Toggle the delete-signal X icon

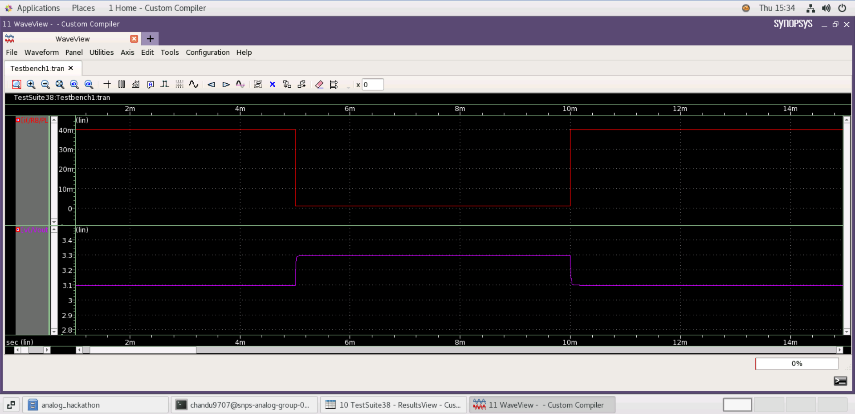pyautogui.click(x=273, y=84)
